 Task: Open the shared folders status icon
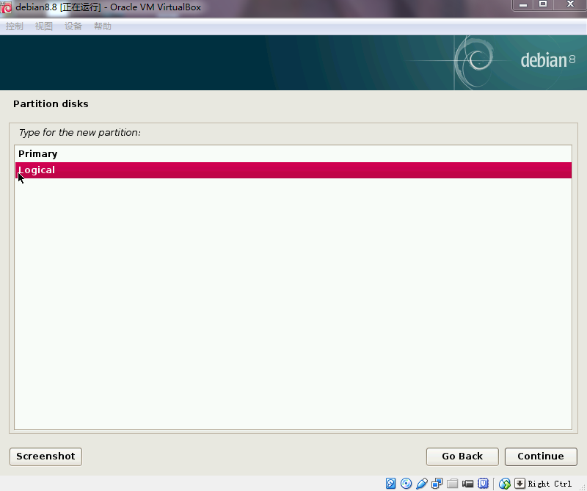453,484
